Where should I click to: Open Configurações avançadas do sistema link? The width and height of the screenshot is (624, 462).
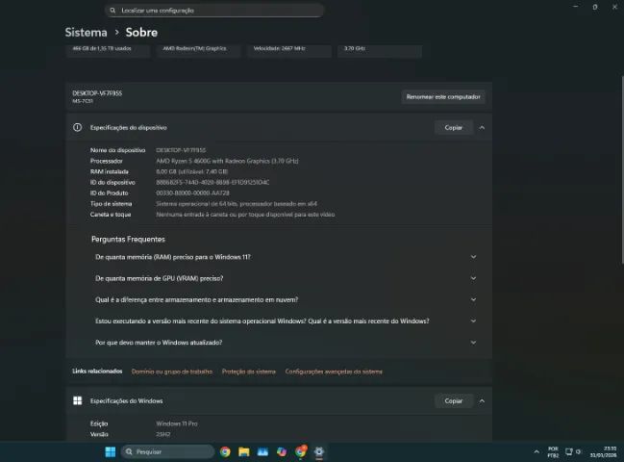click(x=334, y=372)
